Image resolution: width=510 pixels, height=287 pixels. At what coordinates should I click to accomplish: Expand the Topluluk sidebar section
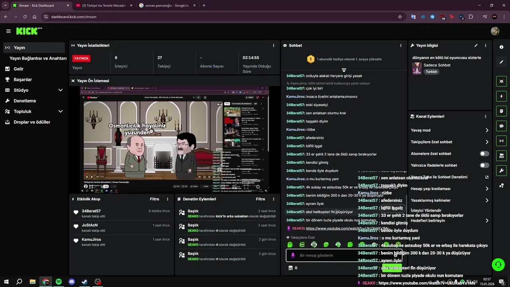(61, 112)
